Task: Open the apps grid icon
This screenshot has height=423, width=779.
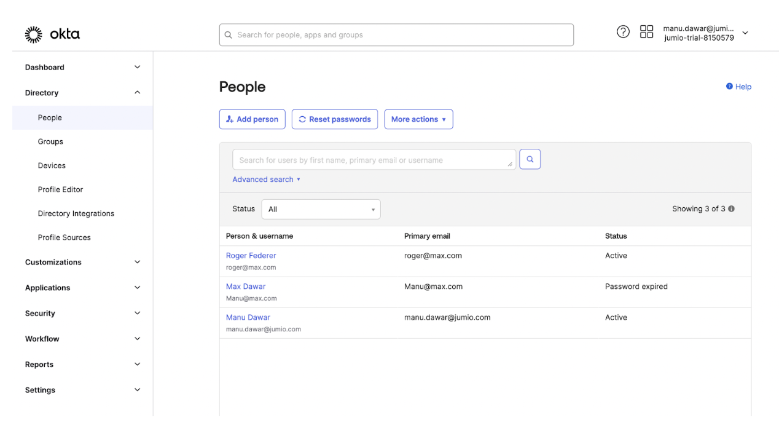Action: tap(646, 32)
